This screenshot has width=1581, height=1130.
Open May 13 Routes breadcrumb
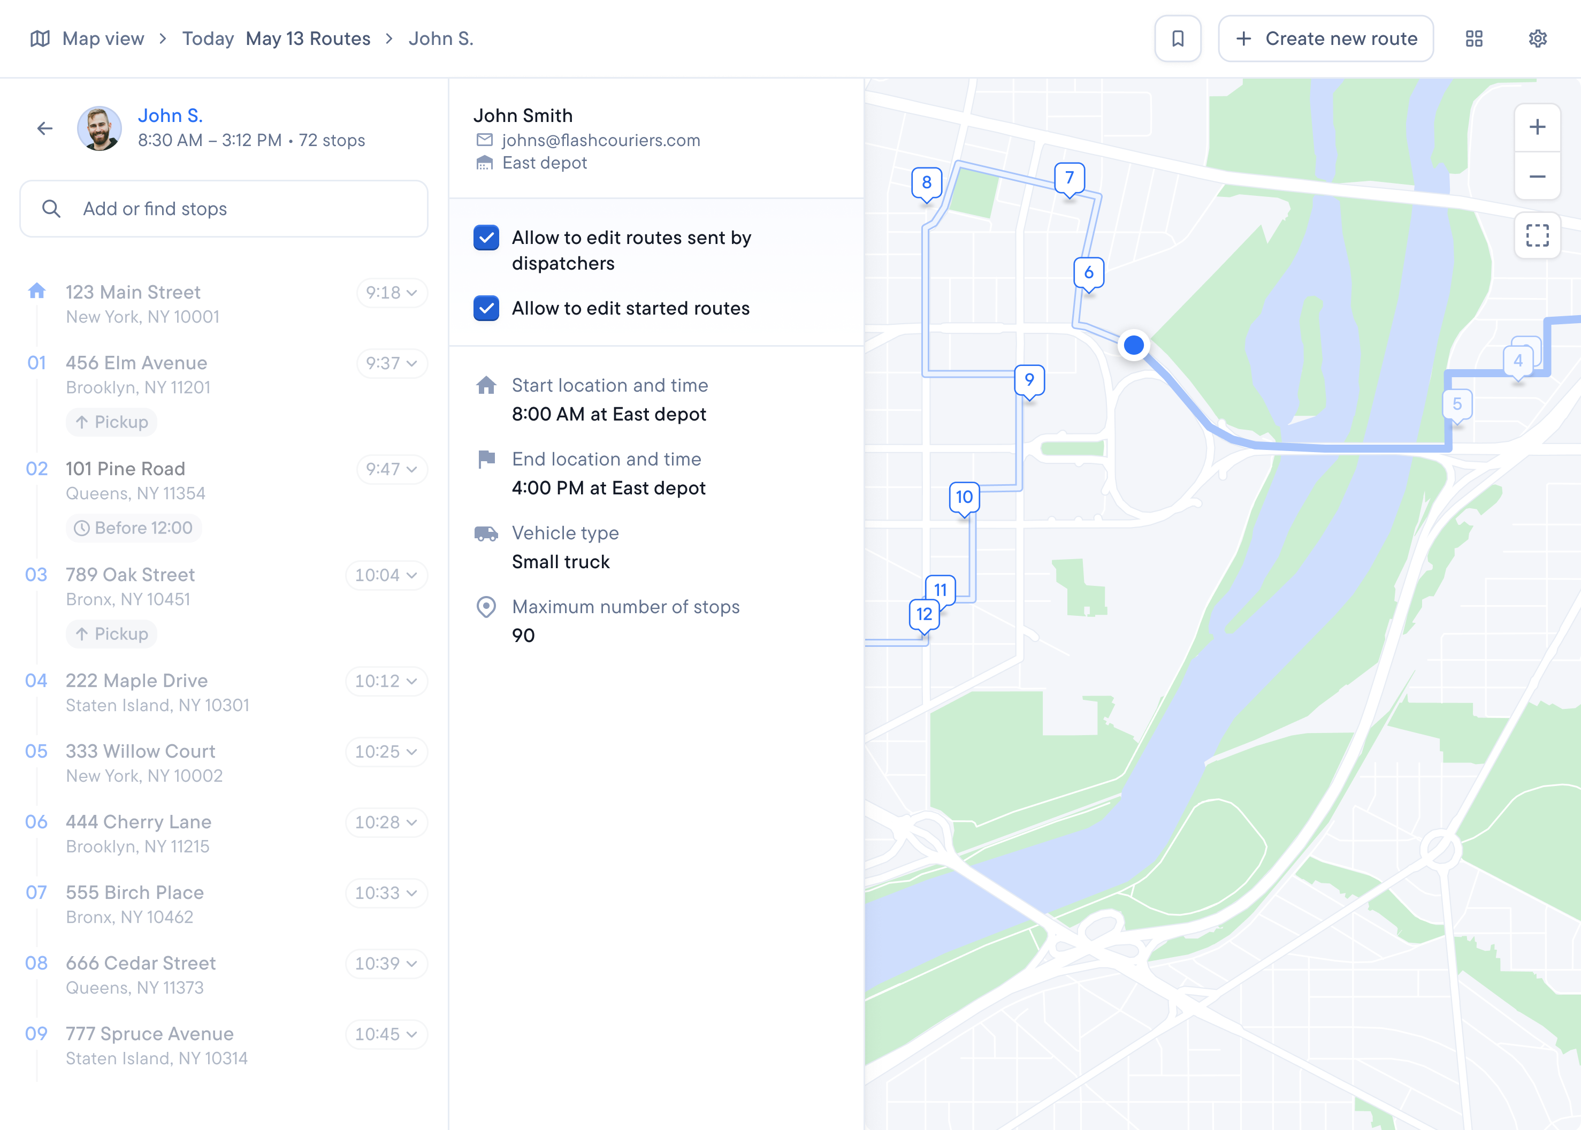point(308,39)
